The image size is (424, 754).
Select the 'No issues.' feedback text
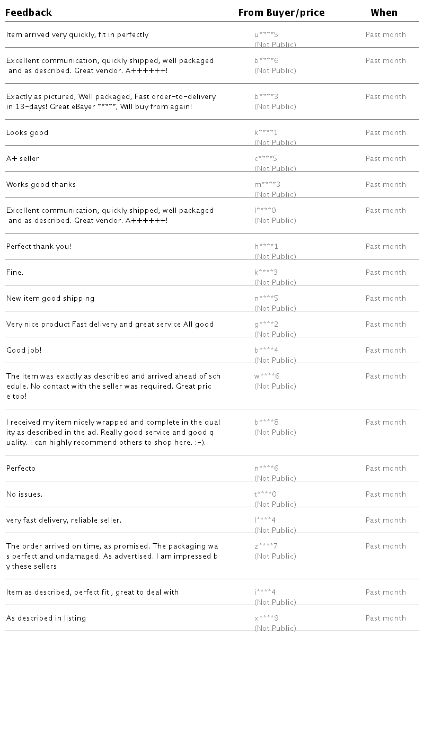click(x=24, y=495)
